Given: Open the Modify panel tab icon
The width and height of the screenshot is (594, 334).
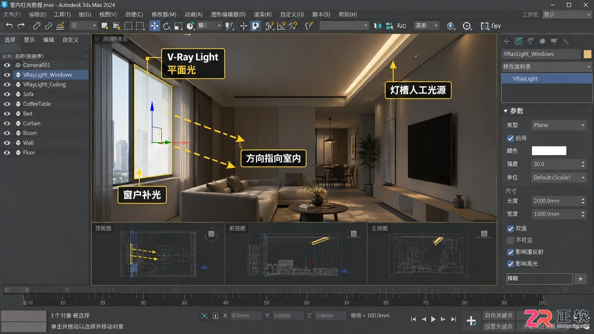Looking at the screenshot, I should coord(519,41).
